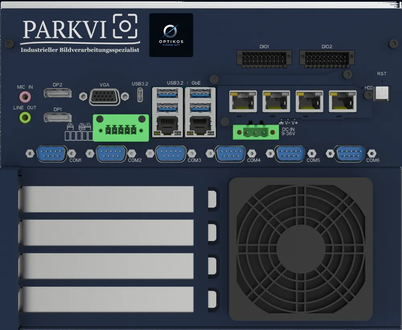This screenshot has height=330, width=402.
Task: Click the 'USB3.2 / GbE' label
Action: coord(184,83)
